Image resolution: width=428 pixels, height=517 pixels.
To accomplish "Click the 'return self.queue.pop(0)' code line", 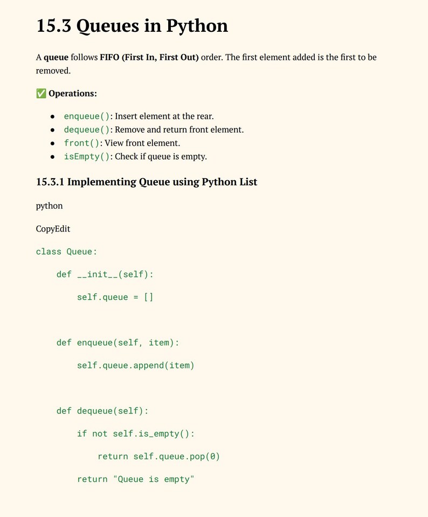I will point(158,457).
